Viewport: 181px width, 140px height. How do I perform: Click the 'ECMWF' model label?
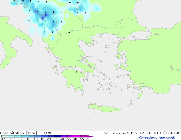point(46,133)
